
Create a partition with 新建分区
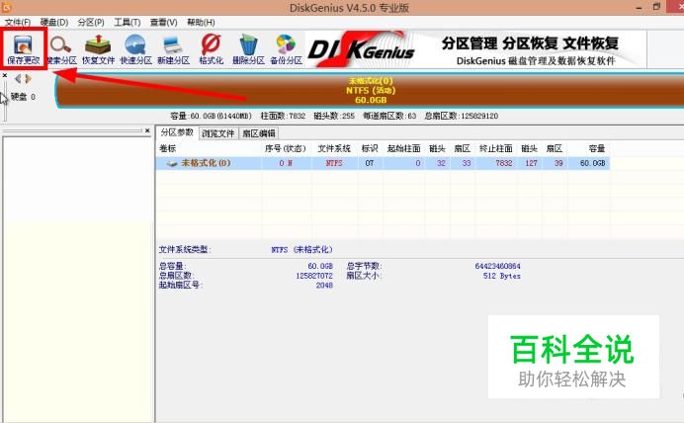coord(173,49)
